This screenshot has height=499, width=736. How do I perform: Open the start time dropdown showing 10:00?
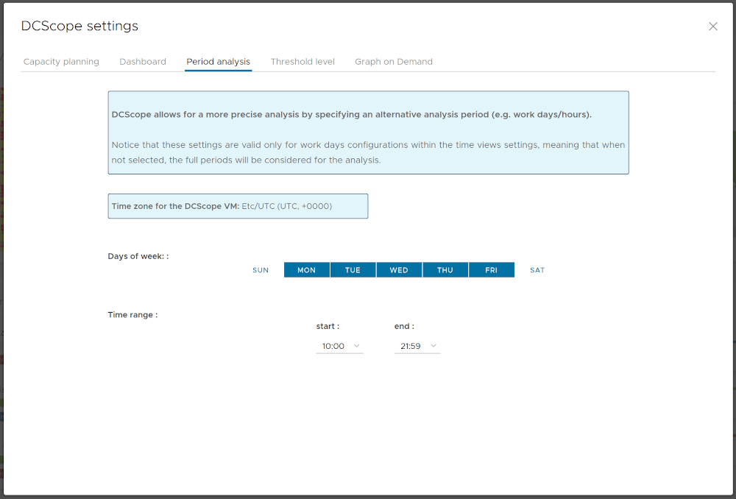340,346
